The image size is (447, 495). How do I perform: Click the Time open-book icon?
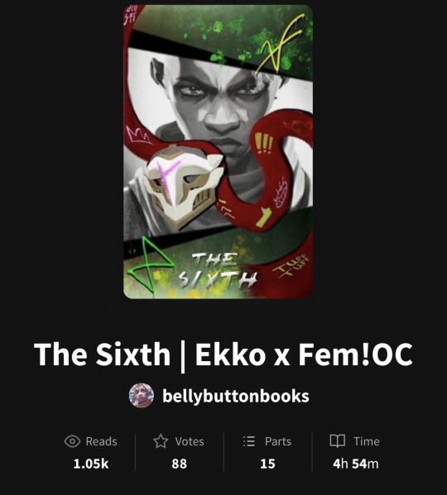[337, 441]
